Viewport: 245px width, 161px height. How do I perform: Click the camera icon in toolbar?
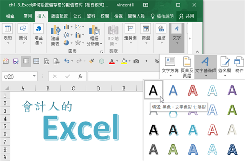click(x=136, y=61)
